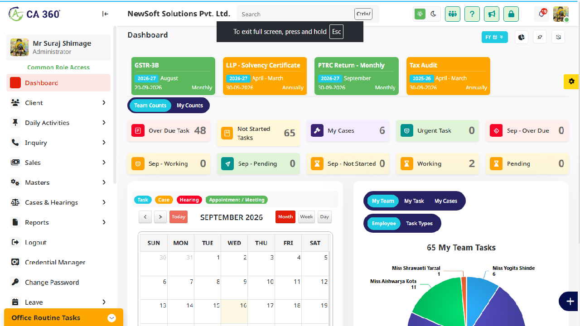The width and height of the screenshot is (580, 326).
Task: Expand Office Routine Tasks panel arrow
Action: pos(111,318)
